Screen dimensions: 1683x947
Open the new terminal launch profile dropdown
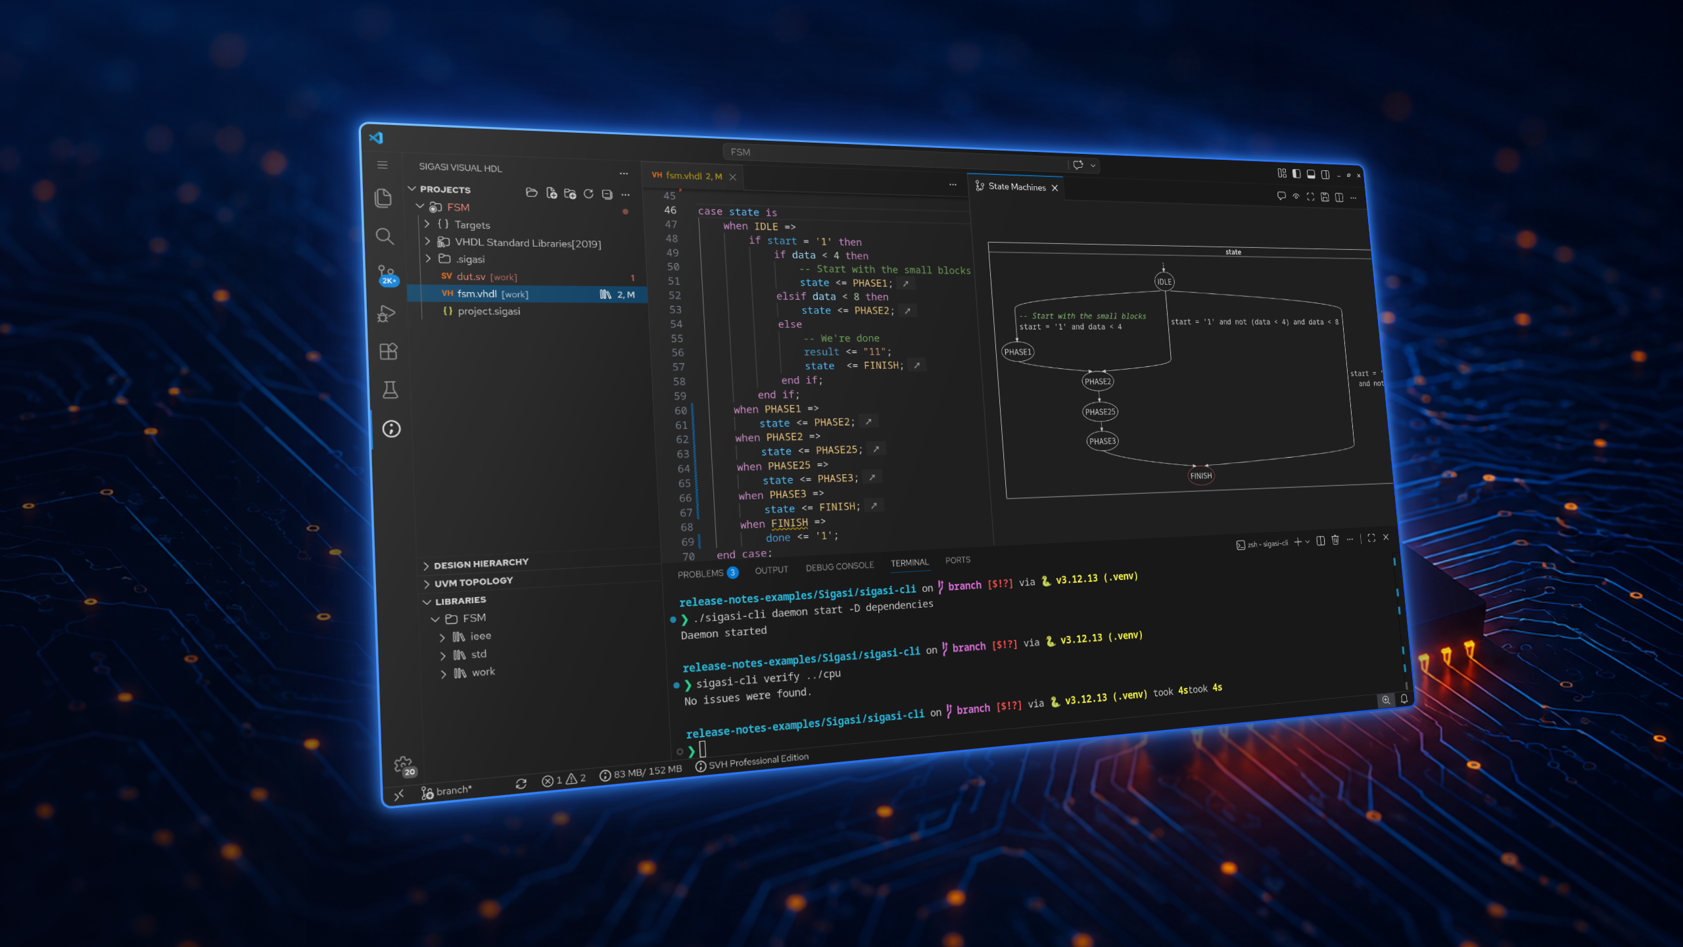(x=1308, y=541)
